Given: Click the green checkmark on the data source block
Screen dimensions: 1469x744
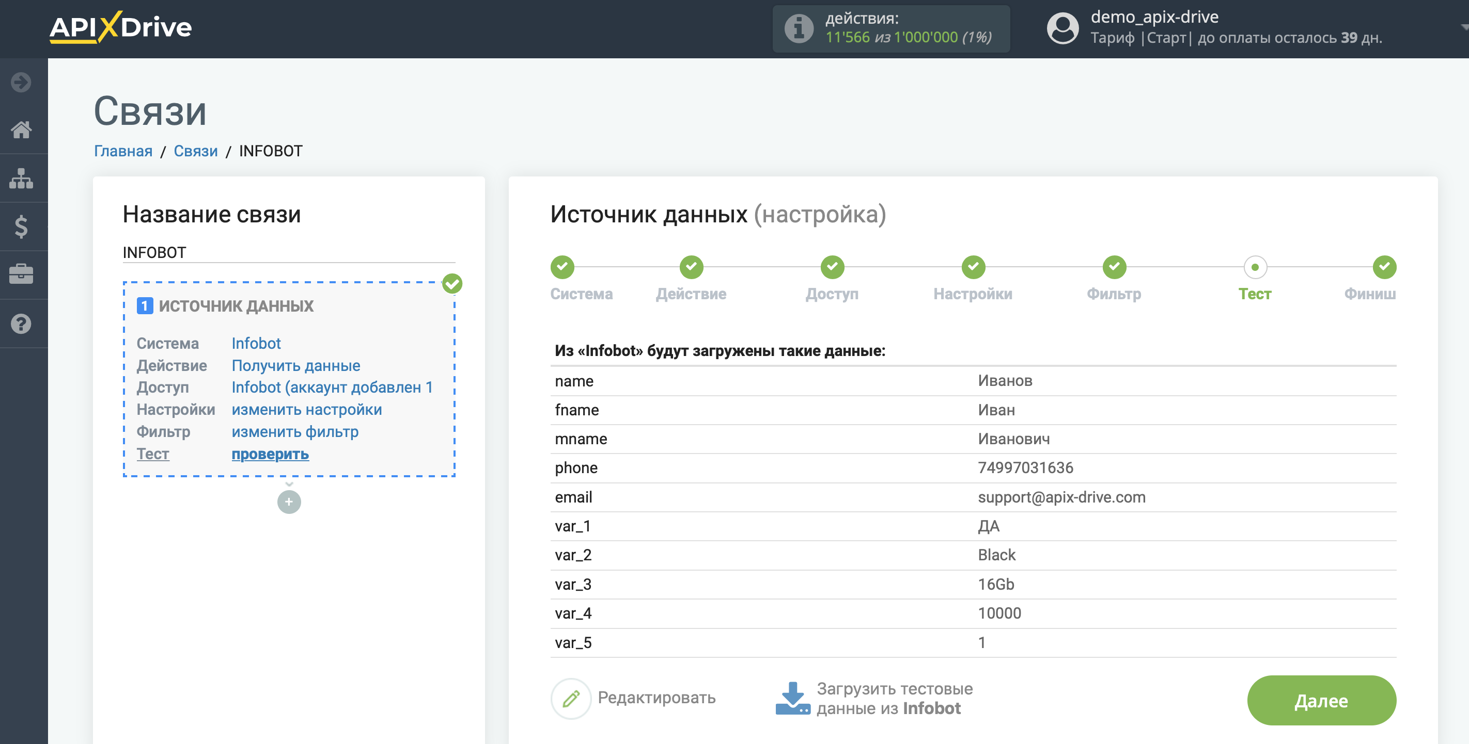Looking at the screenshot, I should [x=452, y=283].
